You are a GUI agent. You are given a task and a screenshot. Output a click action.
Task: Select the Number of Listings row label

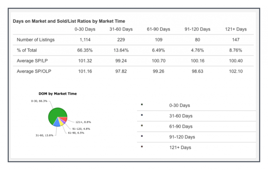(x=36, y=40)
